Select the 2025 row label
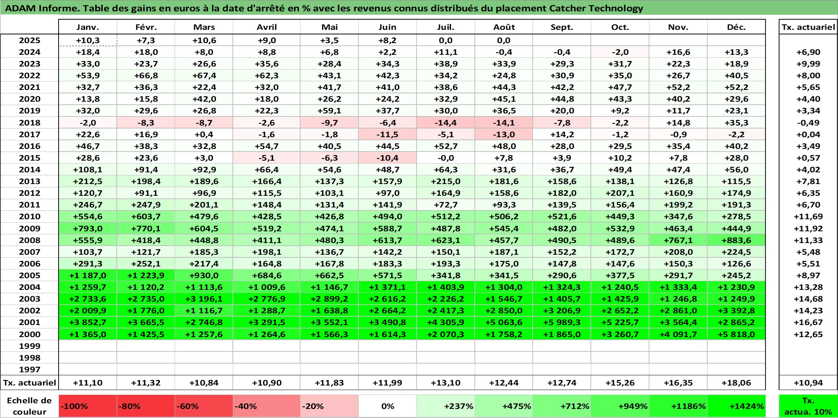The image size is (838, 418). coord(29,40)
